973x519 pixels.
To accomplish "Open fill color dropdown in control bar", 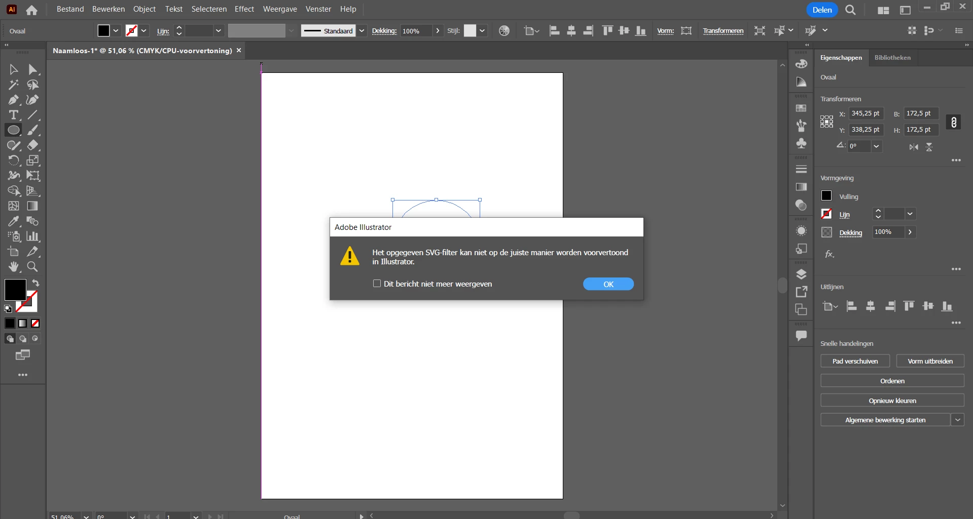I will click(x=116, y=31).
